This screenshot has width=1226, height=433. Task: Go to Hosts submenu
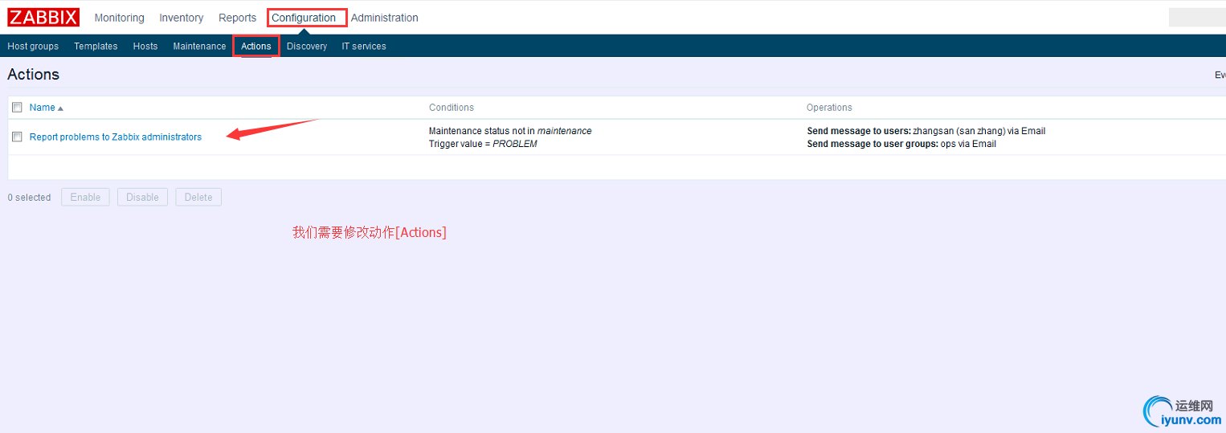coord(145,47)
